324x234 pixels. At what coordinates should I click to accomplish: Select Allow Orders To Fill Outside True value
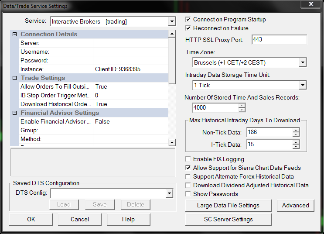130,87
